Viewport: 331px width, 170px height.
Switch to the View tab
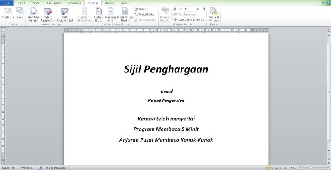point(124,3)
